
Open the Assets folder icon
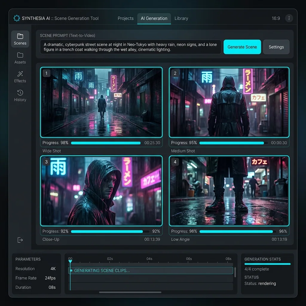(20, 55)
